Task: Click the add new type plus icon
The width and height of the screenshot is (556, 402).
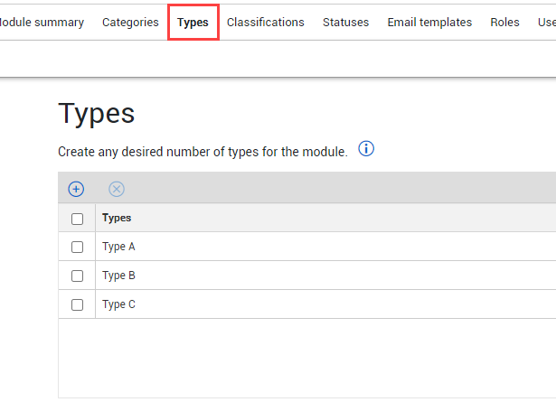Action: click(x=76, y=189)
